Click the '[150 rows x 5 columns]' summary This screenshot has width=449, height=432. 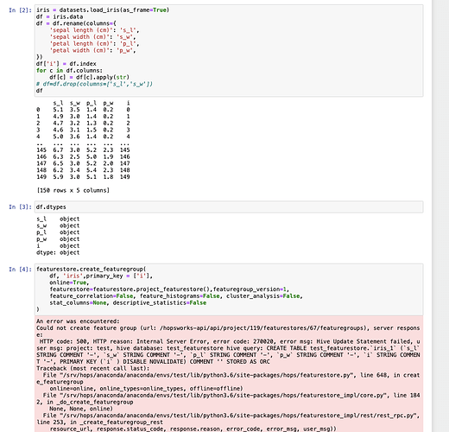click(73, 190)
